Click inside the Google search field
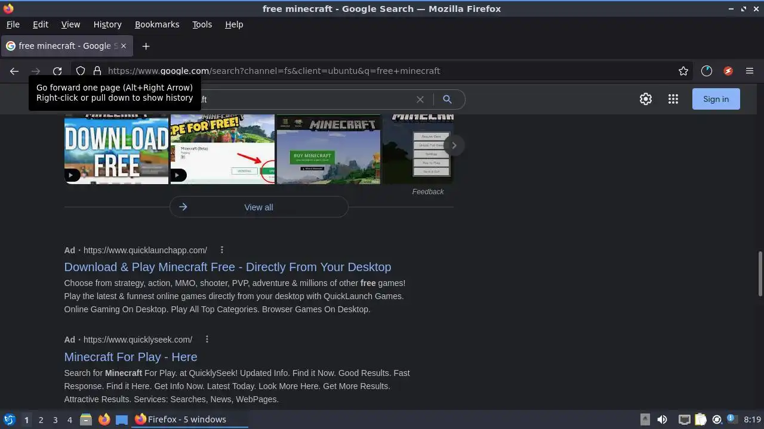The width and height of the screenshot is (764, 429). pos(307,100)
